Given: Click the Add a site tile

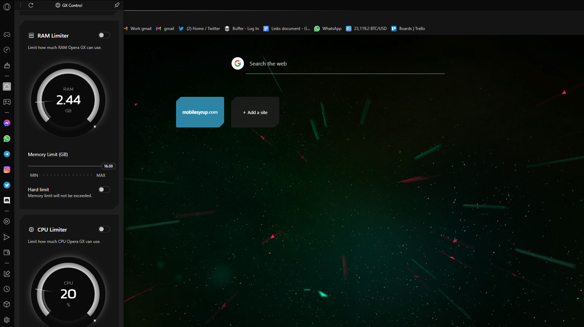Looking at the screenshot, I should 255,112.
